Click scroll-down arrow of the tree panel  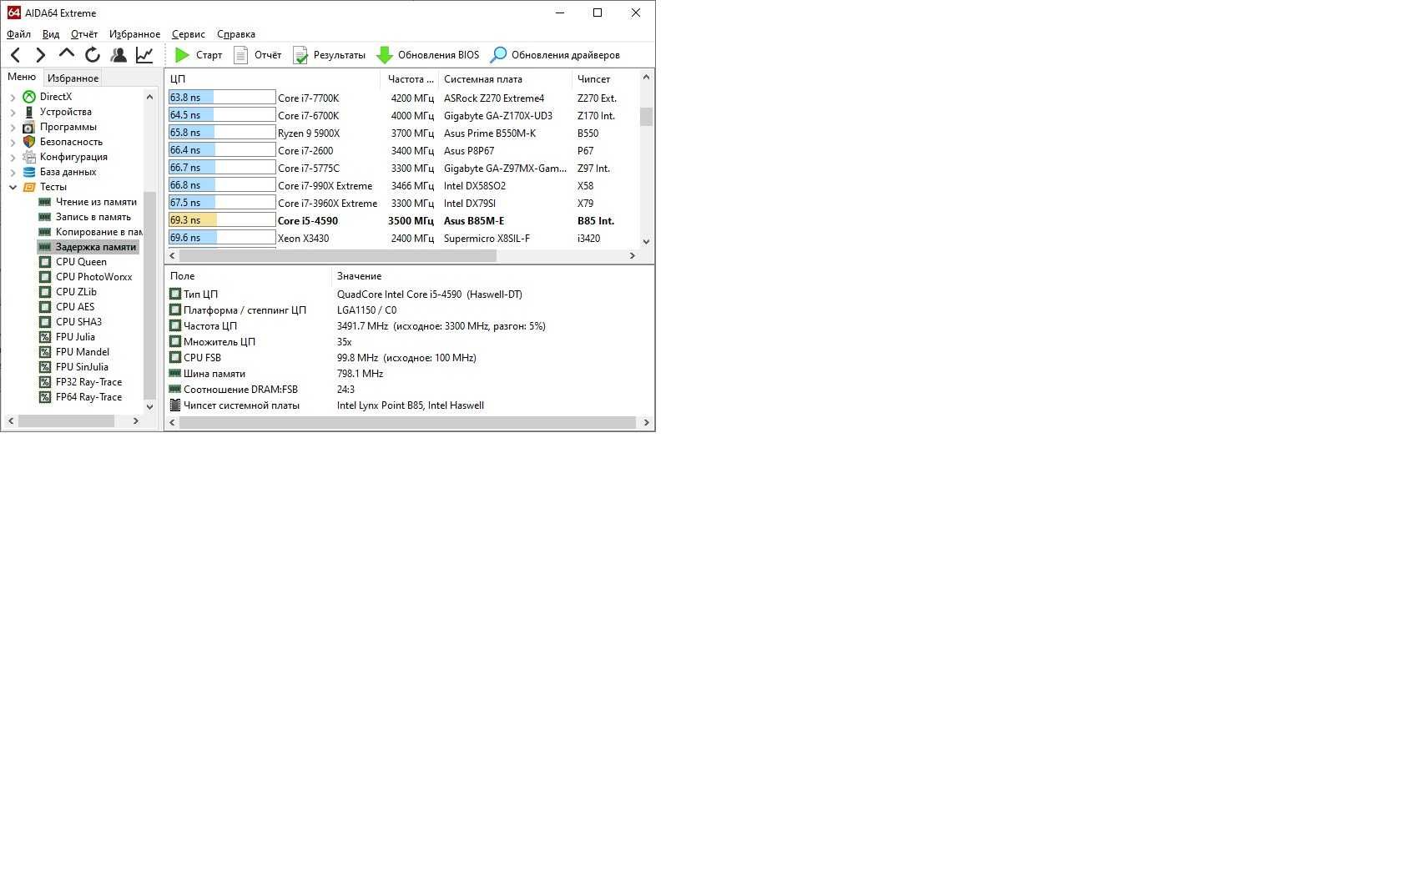click(x=149, y=406)
